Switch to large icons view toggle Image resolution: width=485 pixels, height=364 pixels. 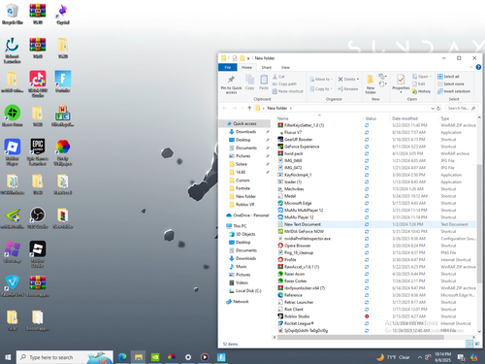476,344
